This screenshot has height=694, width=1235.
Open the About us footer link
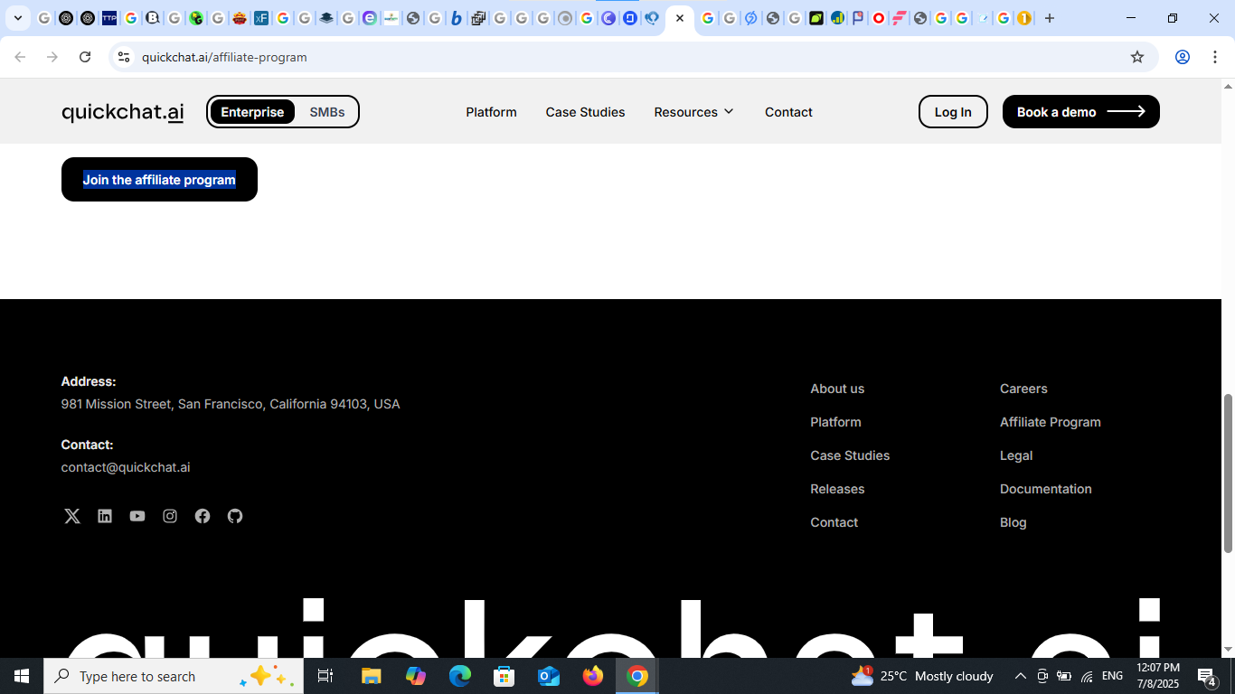[837, 389]
